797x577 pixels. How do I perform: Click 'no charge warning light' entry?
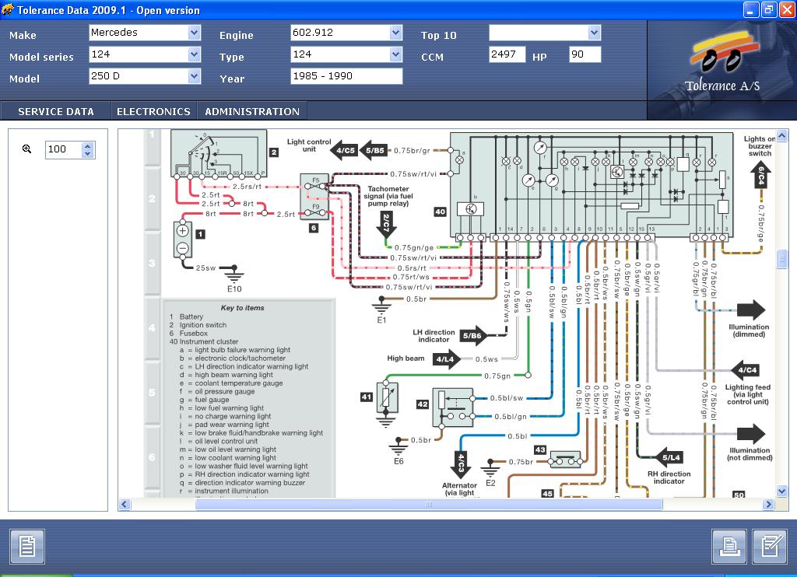click(x=233, y=417)
